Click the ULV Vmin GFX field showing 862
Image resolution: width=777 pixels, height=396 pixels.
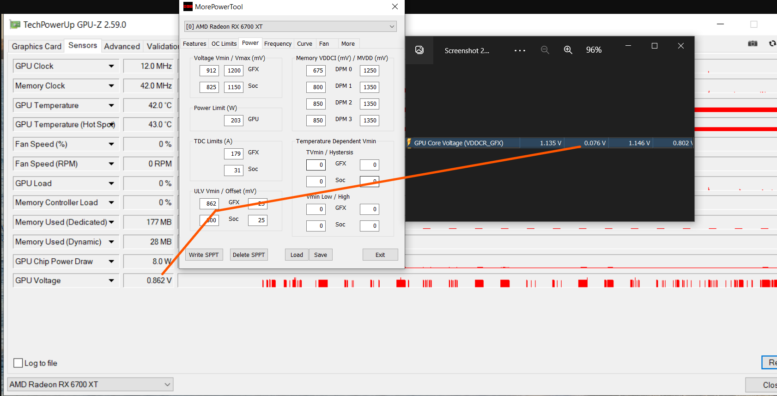209,203
